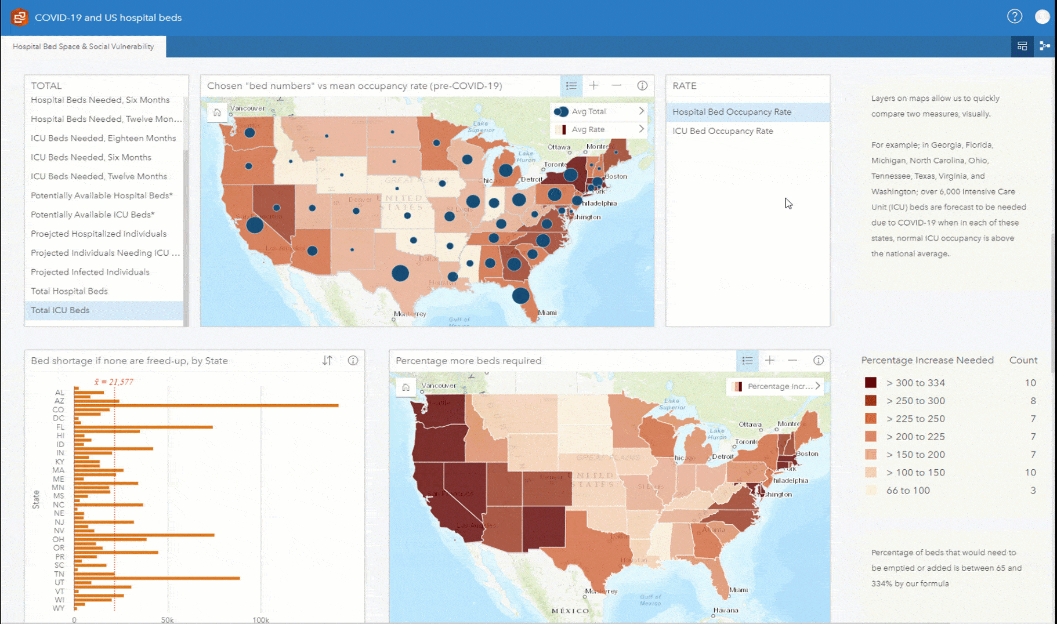
Task: Switch to analysis view icon
Action: 1045,46
